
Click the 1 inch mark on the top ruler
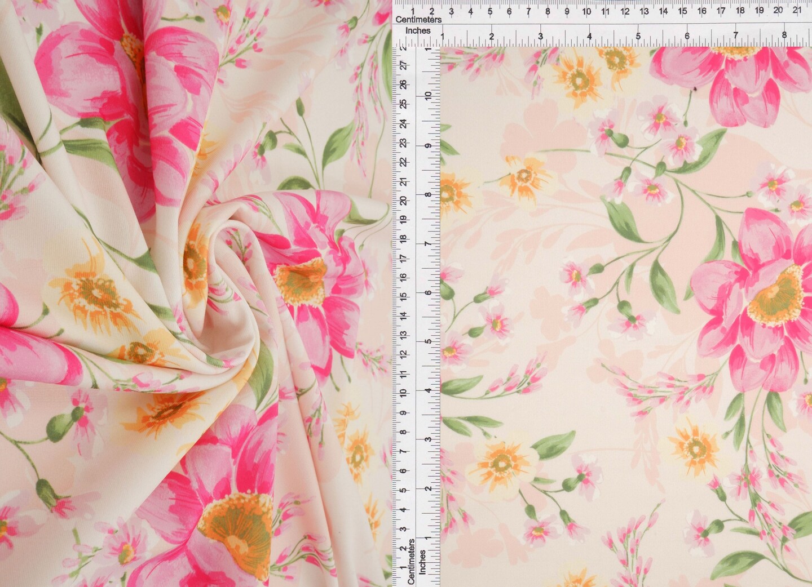442,37
